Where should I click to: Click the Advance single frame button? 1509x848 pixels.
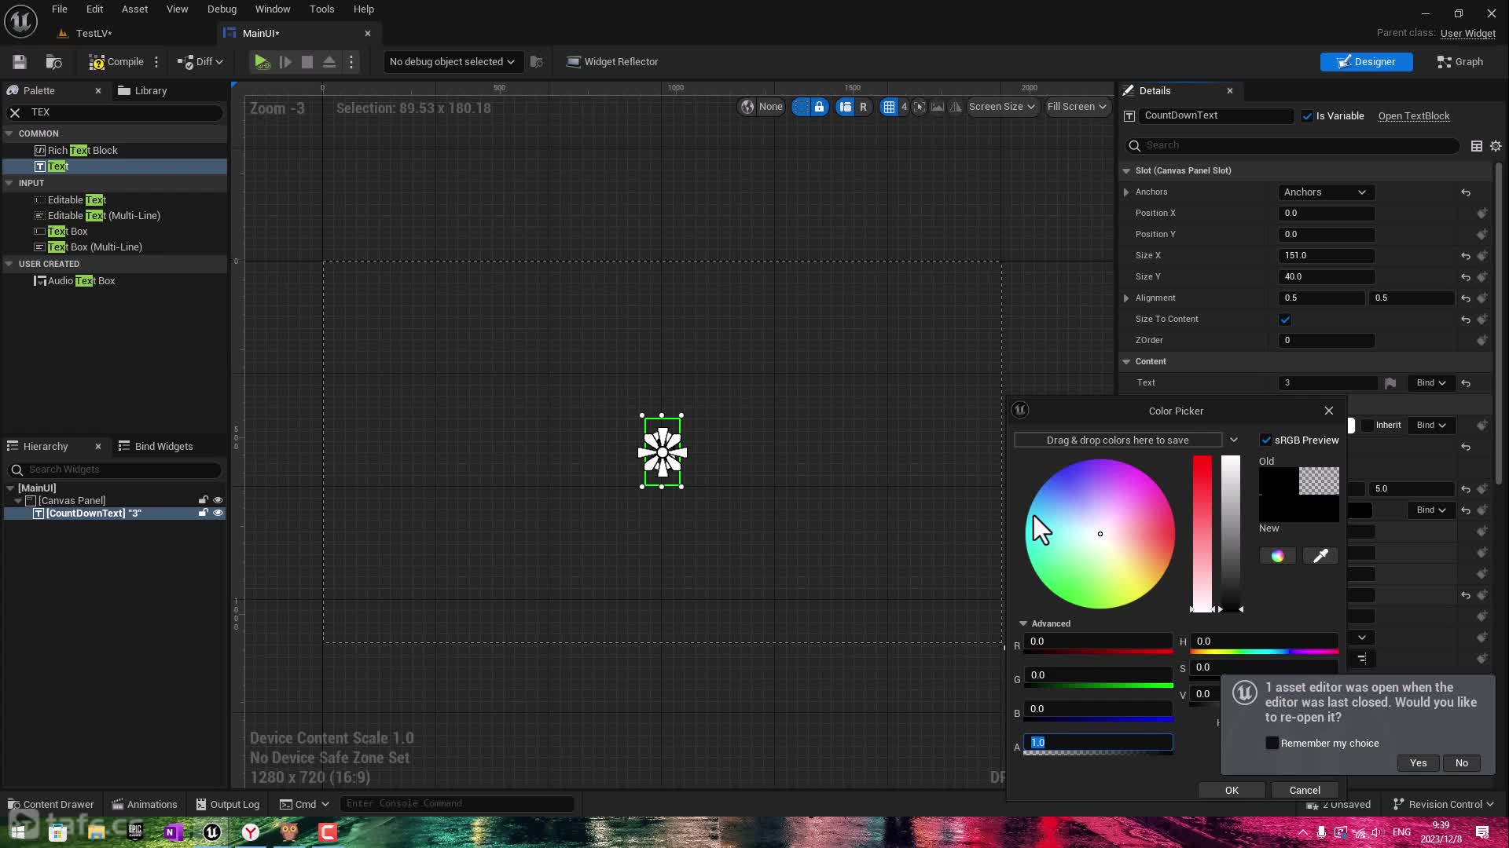285,61
